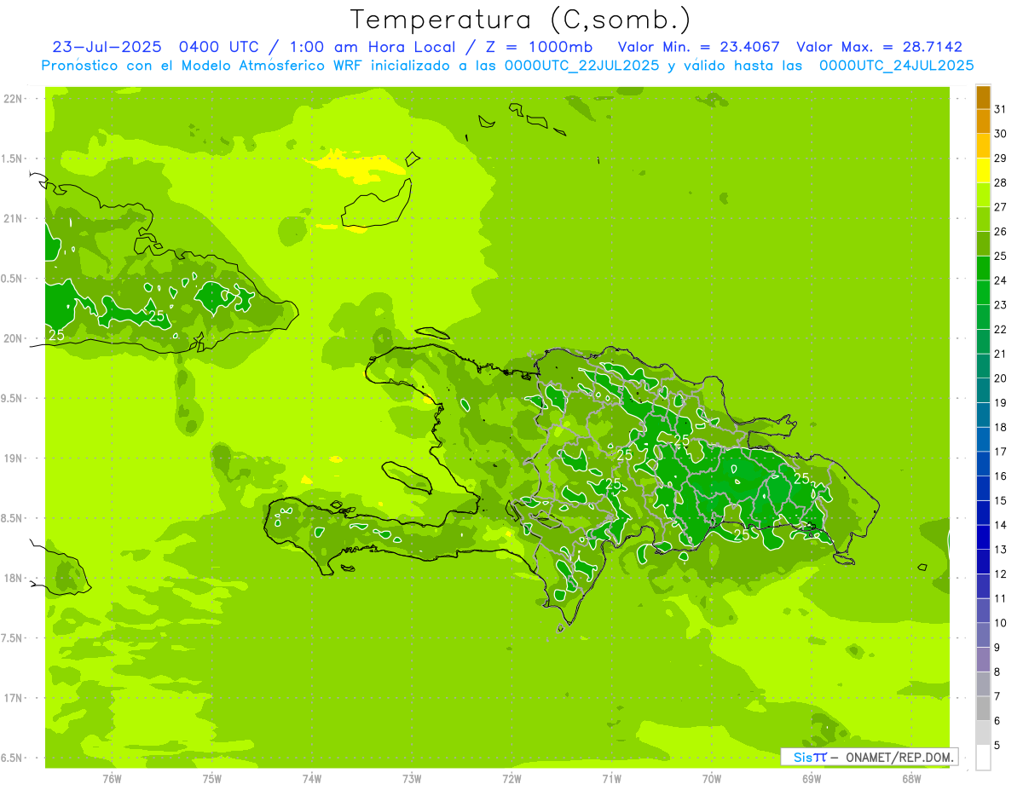Click the title 'Temperatura (C,somb.)'
Image resolution: width=1023 pixels, height=790 pixels.
click(521, 20)
